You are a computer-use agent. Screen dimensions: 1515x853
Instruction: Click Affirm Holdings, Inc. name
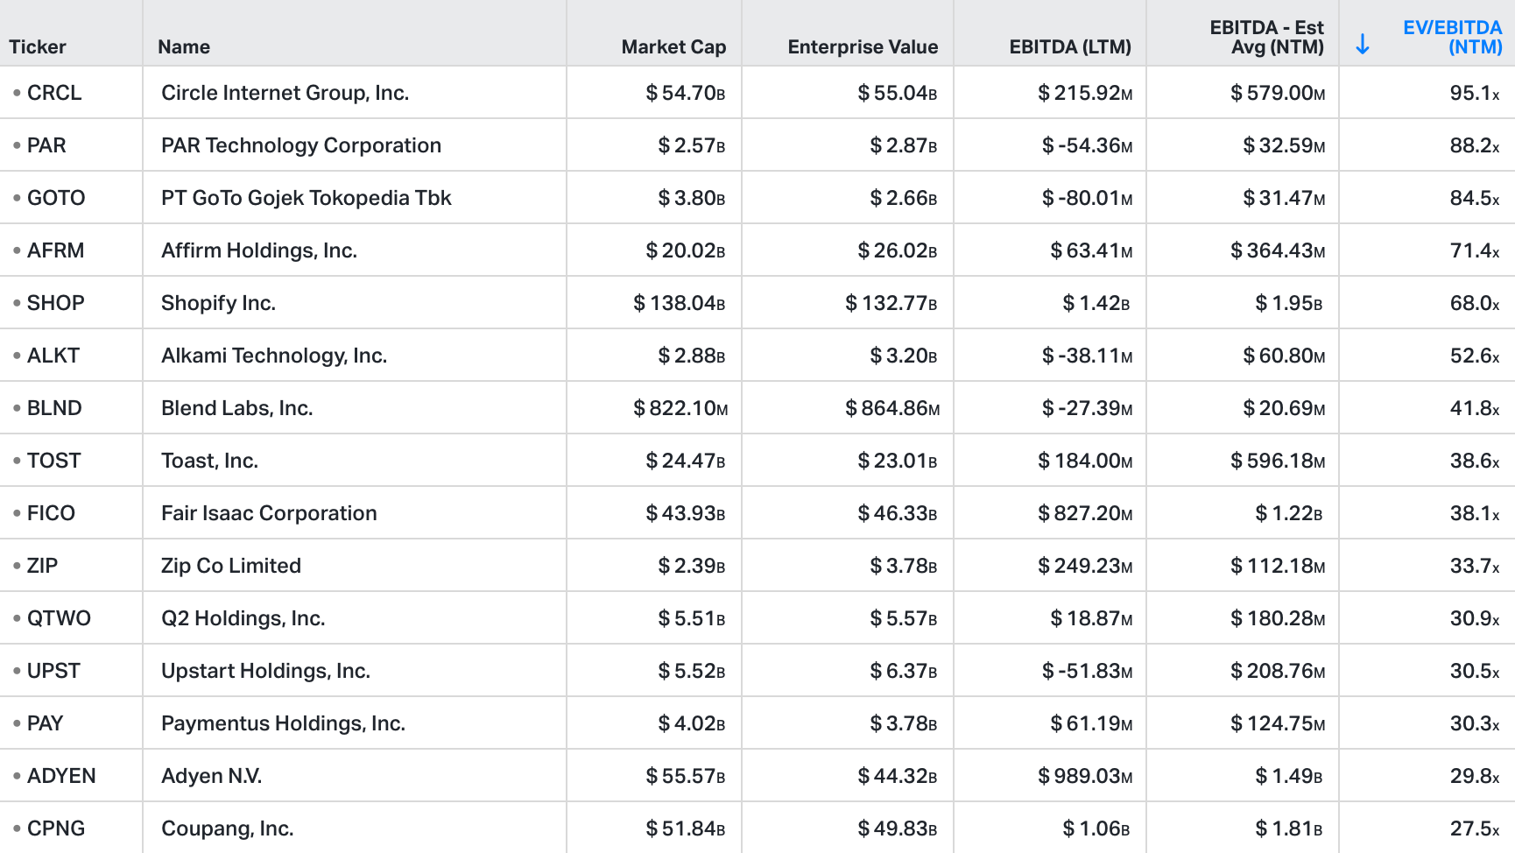pos(259,250)
